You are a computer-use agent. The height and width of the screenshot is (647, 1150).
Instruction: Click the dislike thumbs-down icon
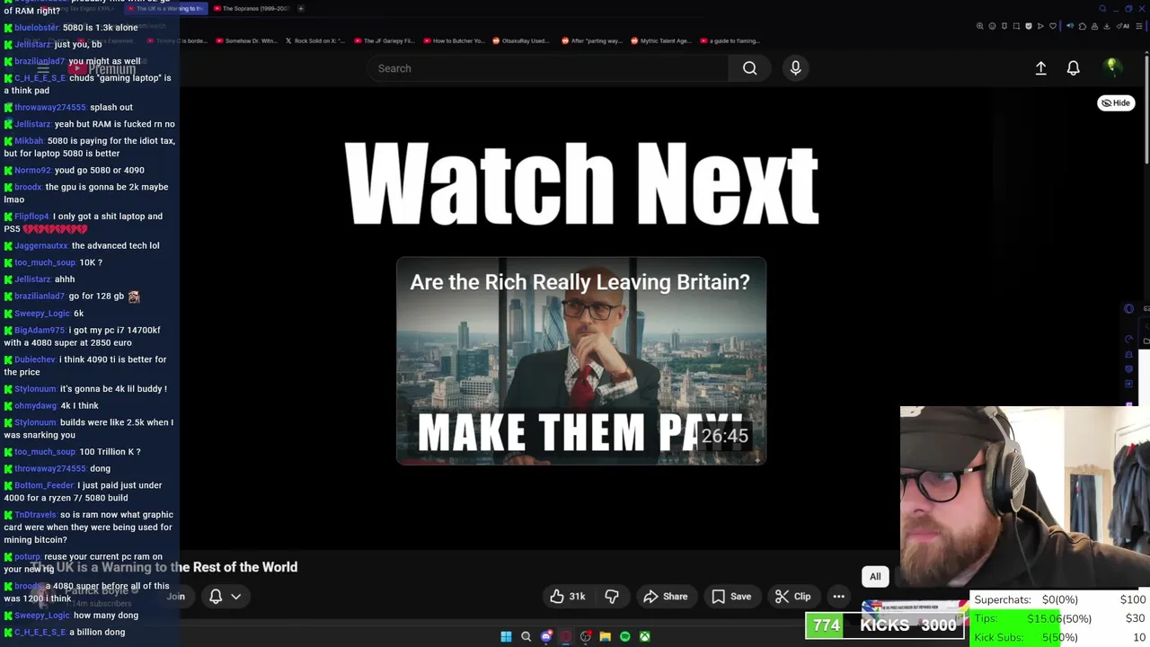pos(612,597)
